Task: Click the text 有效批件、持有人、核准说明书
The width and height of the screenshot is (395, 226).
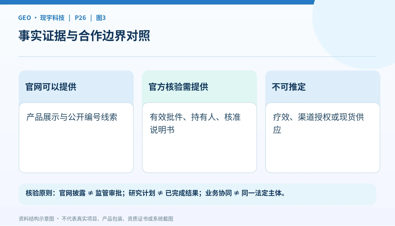Action: [x=195, y=123]
